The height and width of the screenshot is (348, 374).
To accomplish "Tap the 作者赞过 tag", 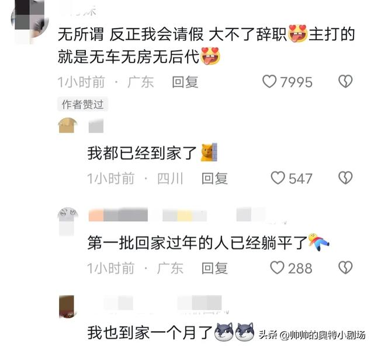I will click(x=82, y=104).
